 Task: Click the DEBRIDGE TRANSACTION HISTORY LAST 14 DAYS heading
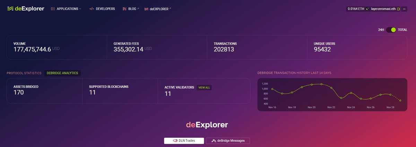tap(294, 73)
